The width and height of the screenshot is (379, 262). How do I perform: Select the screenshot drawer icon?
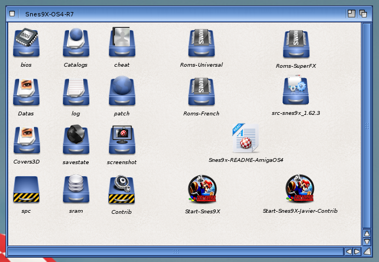(x=122, y=140)
